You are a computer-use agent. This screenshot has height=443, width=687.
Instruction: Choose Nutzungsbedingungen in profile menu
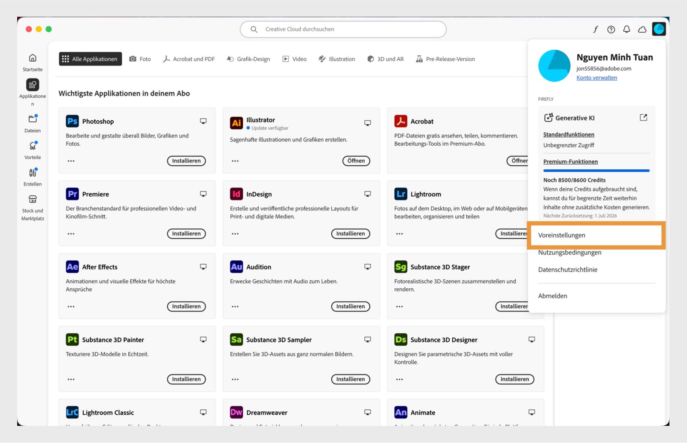(570, 252)
